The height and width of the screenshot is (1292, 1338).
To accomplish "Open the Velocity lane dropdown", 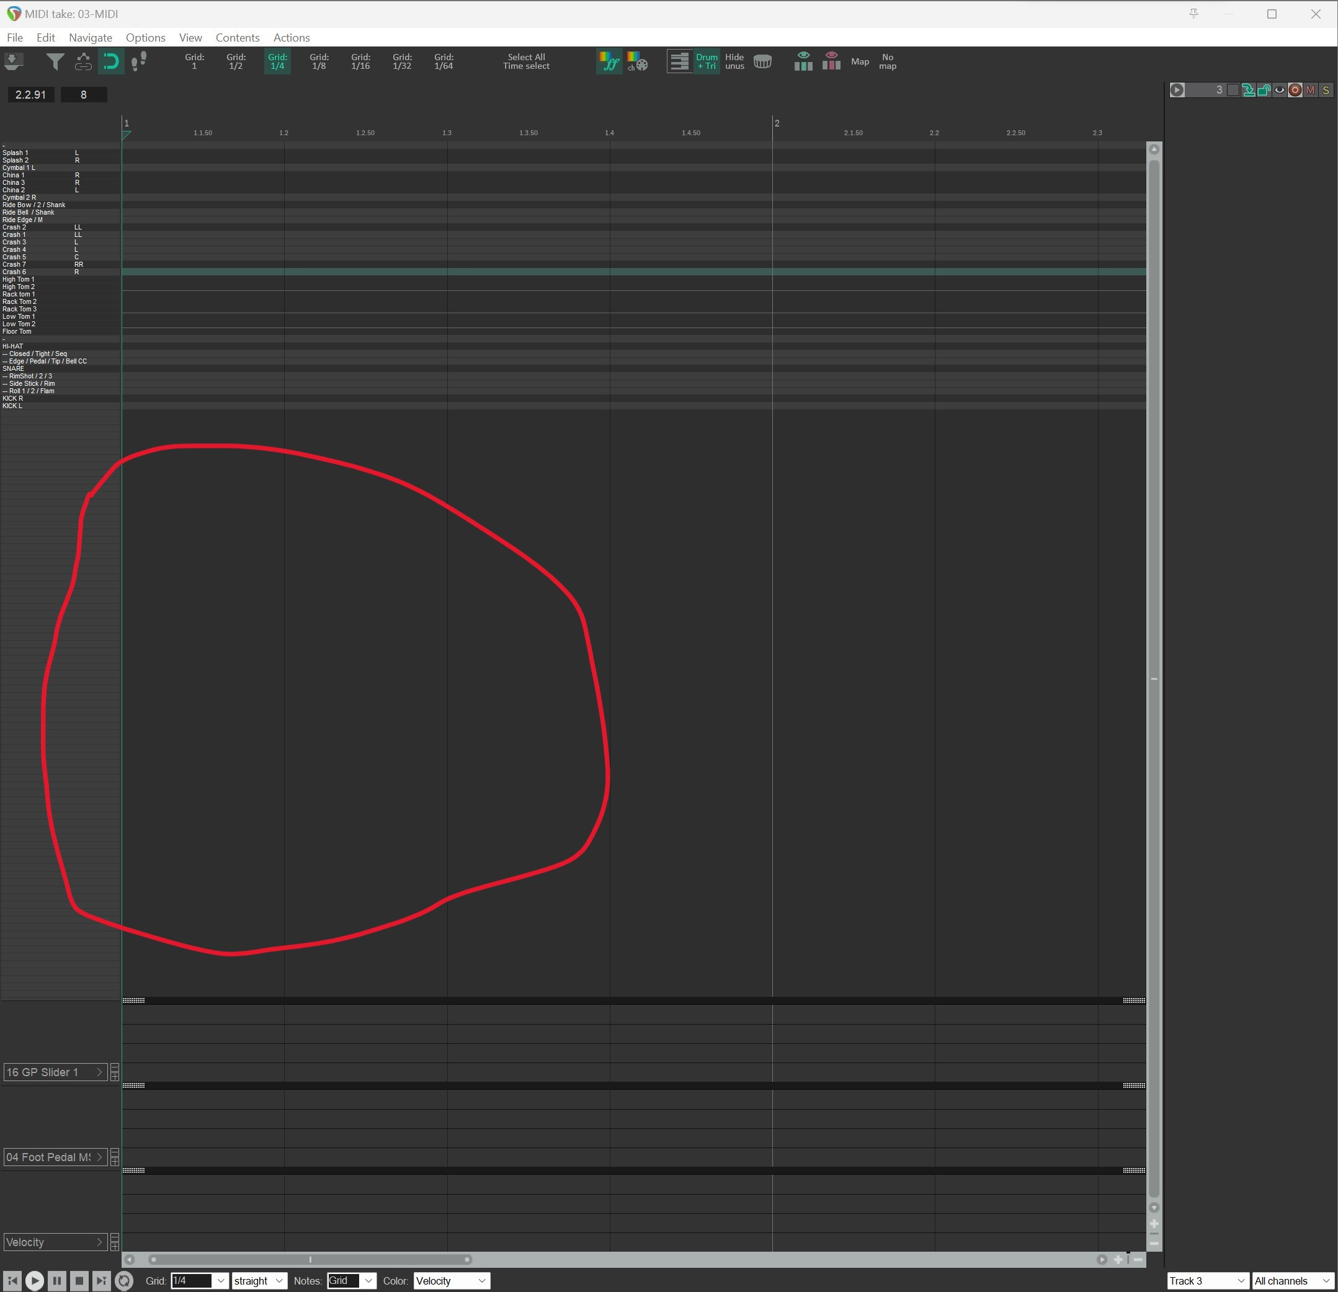I will (x=55, y=1242).
